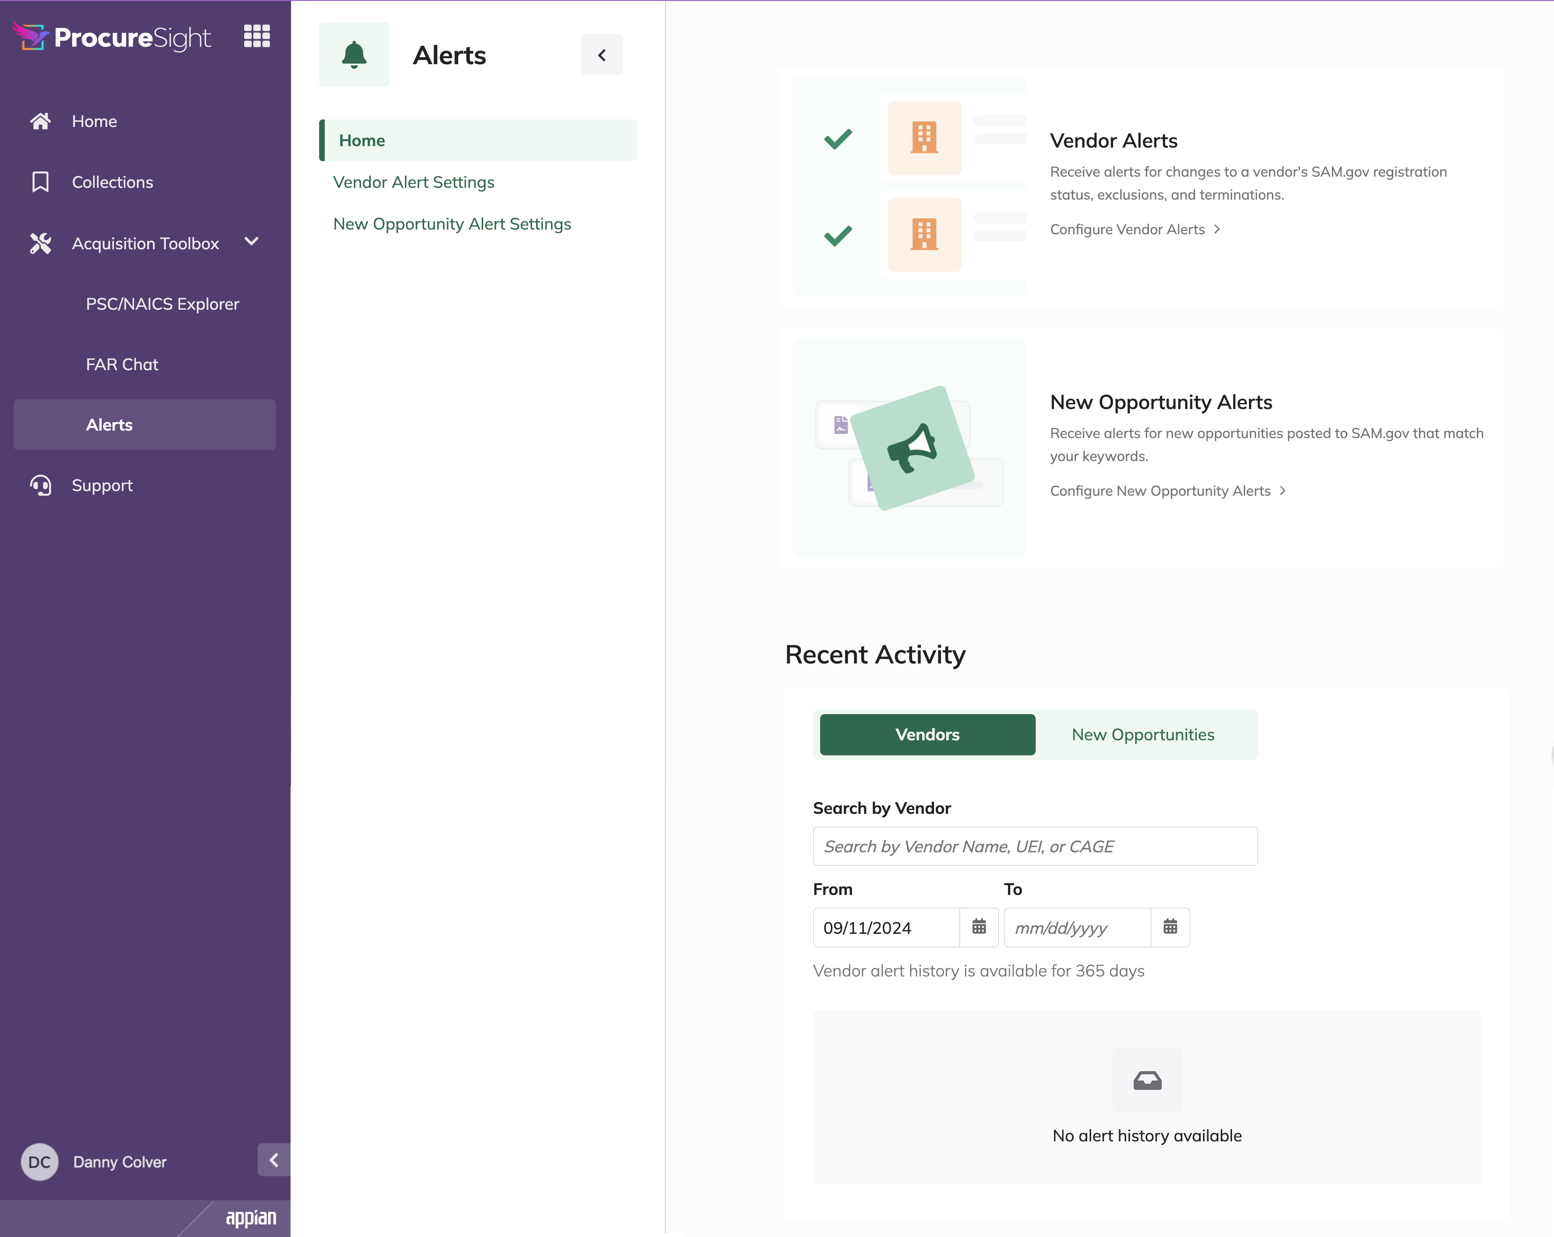
Task: Select Alerts in the purple sidebar
Action: coord(145,425)
